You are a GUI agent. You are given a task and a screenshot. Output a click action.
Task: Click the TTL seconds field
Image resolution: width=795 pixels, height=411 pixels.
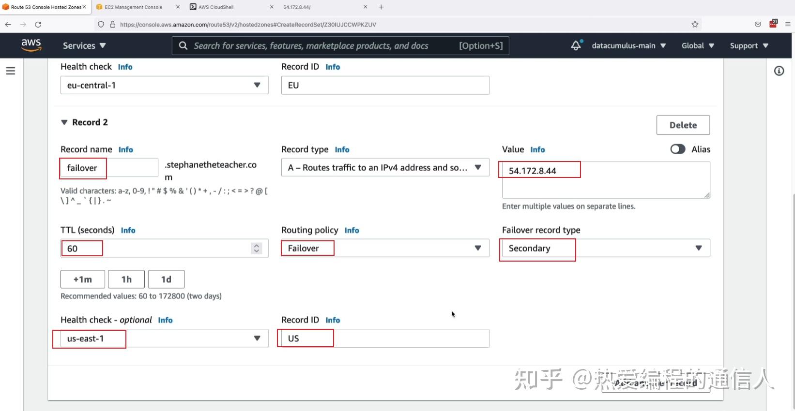[x=165, y=248]
